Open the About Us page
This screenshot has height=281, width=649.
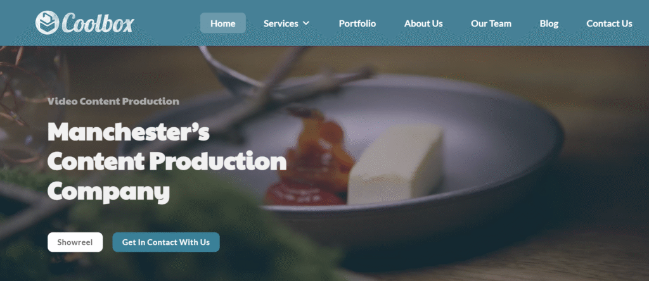423,23
